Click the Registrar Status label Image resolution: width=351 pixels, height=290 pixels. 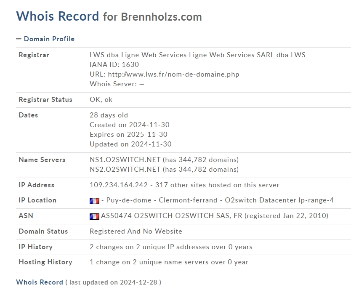45,99
